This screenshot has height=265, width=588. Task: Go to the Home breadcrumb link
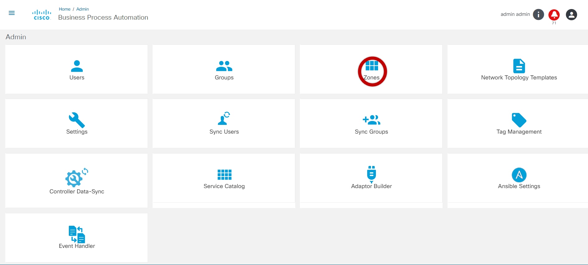pos(64,9)
